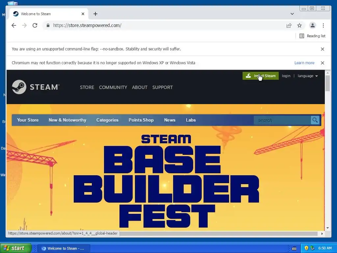This screenshot has height=253, width=337.
Task: Open the Chromium three-dot menu
Action: point(323,25)
